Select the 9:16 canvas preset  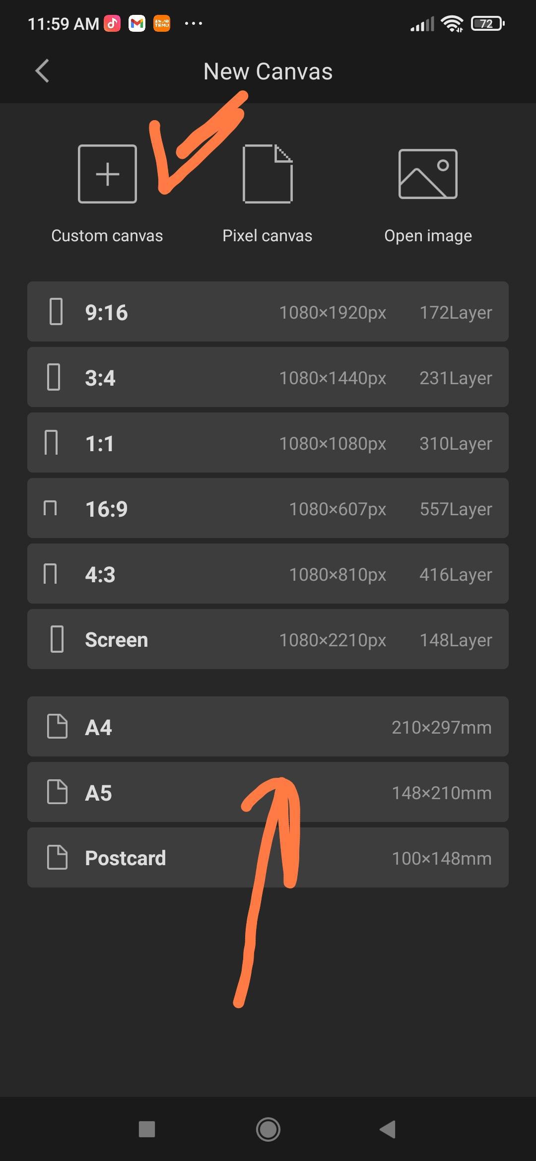[268, 312]
